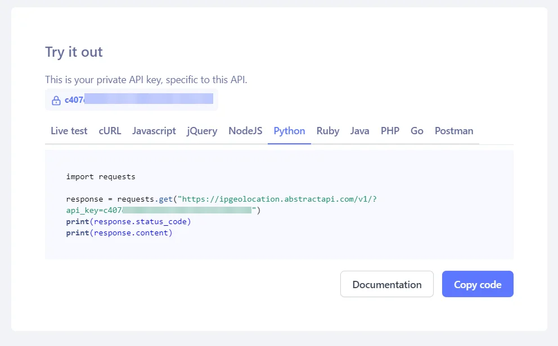The height and width of the screenshot is (346, 558).
Task: Switch to the Java tab
Action: point(359,131)
